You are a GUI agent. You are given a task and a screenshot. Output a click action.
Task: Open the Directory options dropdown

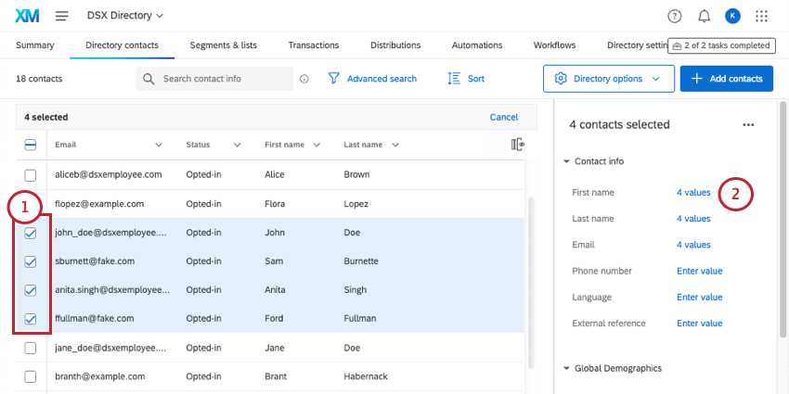coord(608,79)
